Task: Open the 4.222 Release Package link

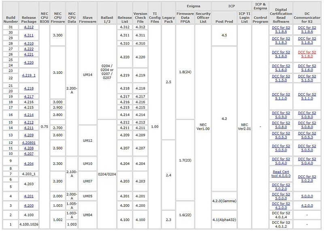Action: (x=29, y=49)
